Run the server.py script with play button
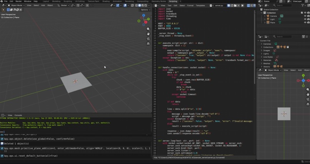This screenshot has height=164, width=310. pyautogui.click(x=243, y=5)
